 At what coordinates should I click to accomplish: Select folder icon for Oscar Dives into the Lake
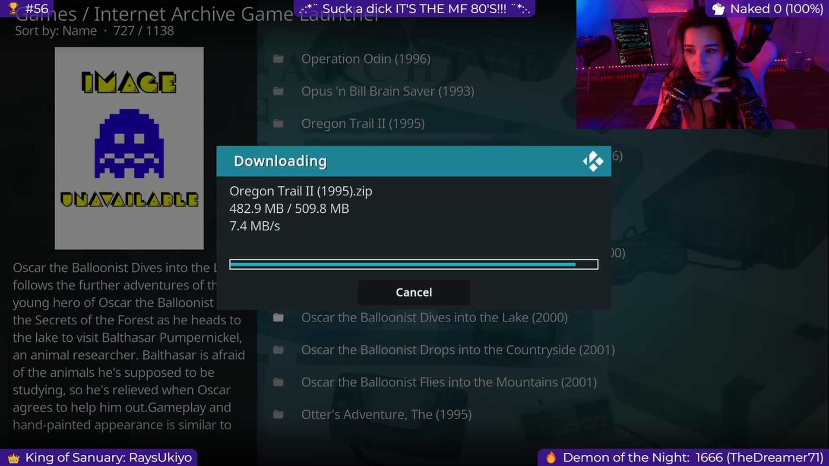[x=278, y=318]
